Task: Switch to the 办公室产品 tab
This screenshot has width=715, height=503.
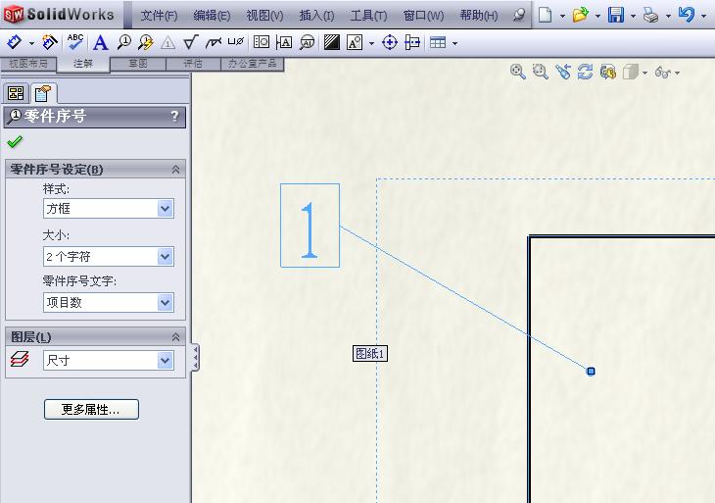Action: pyautogui.click(x=252, y=64)
